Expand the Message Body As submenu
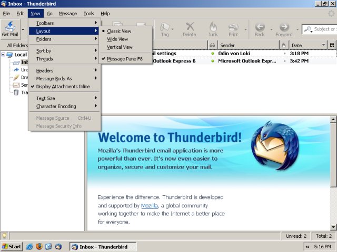The width and height of the screenshot is (337, 252). [x=64, y=78]
